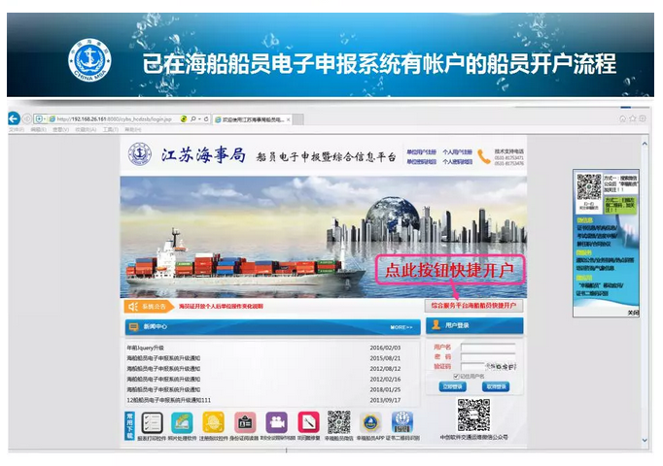
Task: Close the floating QR ad via 关闭
Action: [x=633, y=313]
